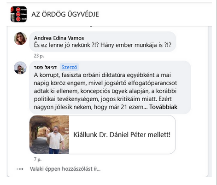217x185 pixels.
Task: Open the 23 p. comment timestamp
Action: coord(39,56)
